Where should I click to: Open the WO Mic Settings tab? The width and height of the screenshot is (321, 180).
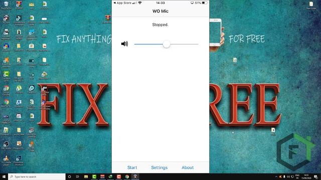(x=159, y=167)
